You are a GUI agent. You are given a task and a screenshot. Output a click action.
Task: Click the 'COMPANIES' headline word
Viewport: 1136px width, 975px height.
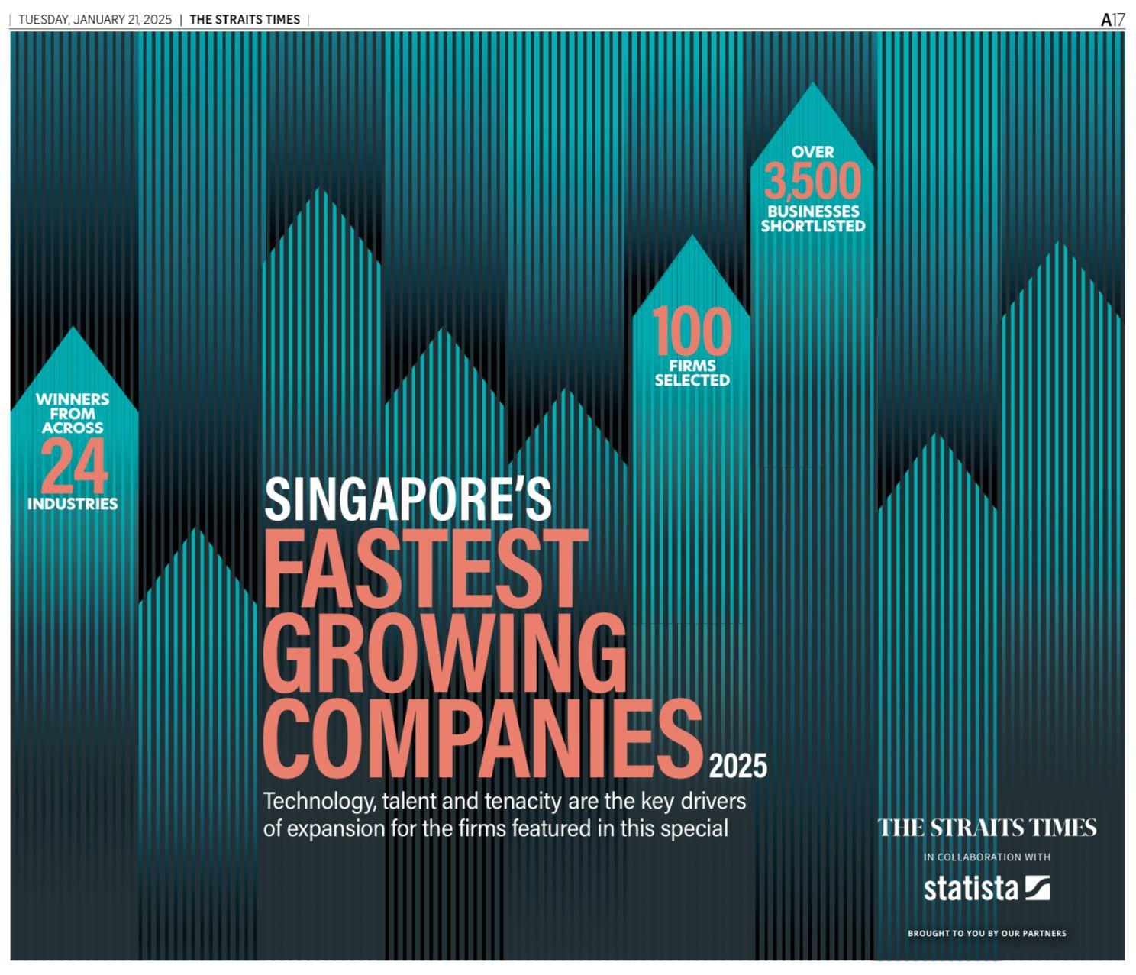tap(481, 737)
